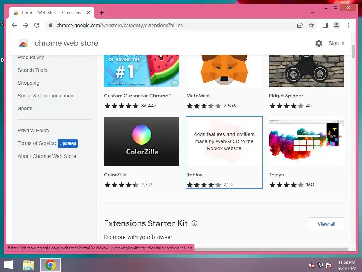Click the Fidget Spinner title

point(286,96)
